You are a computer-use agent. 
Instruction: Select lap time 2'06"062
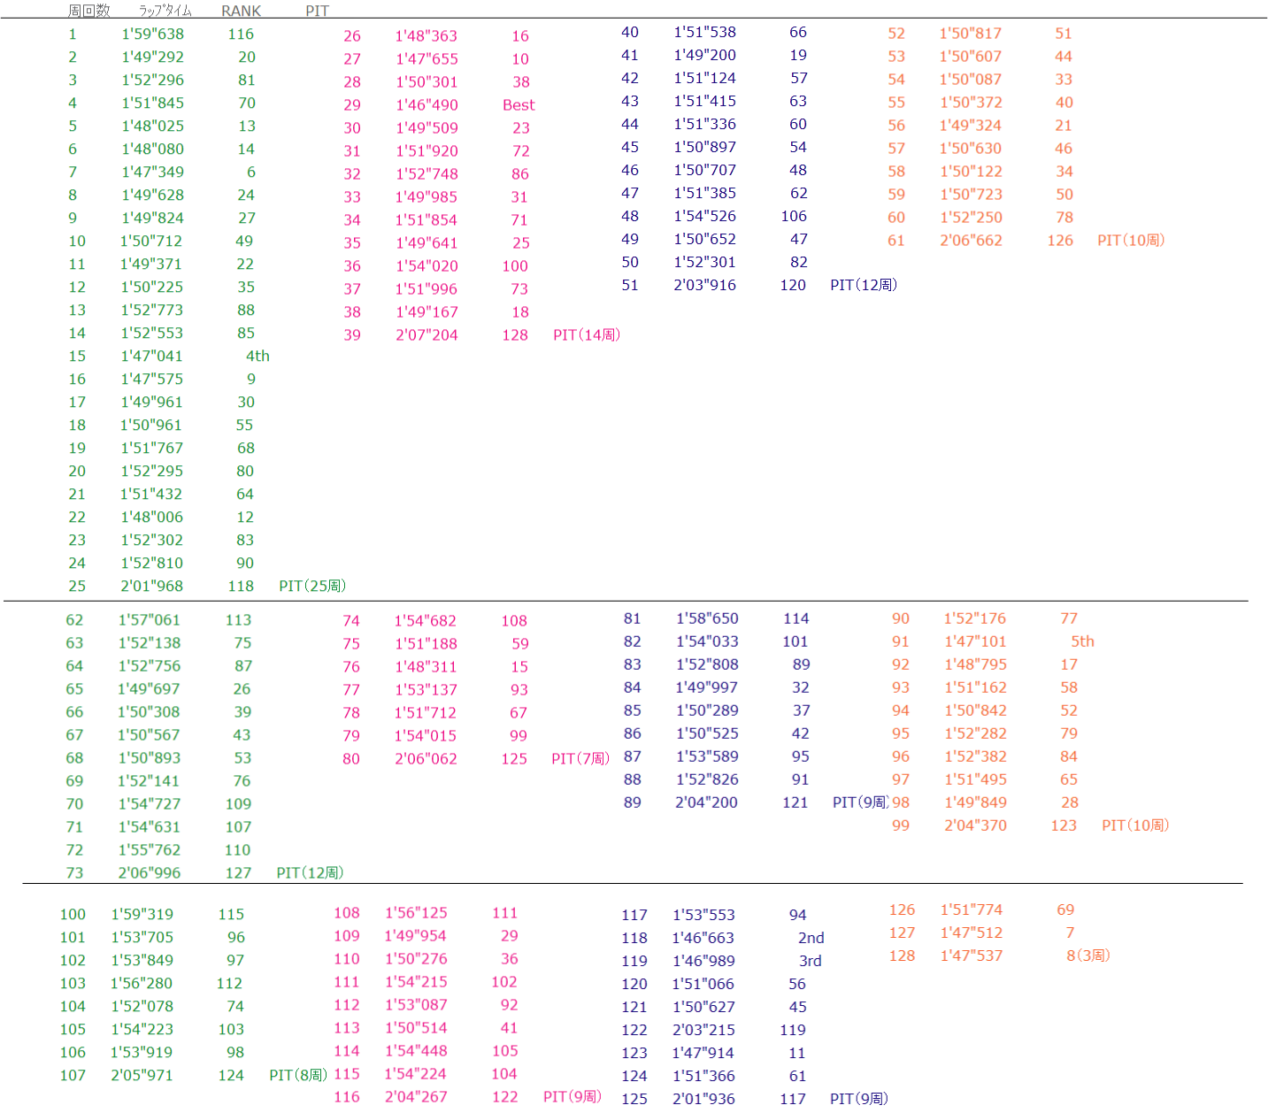click(426, 758)
